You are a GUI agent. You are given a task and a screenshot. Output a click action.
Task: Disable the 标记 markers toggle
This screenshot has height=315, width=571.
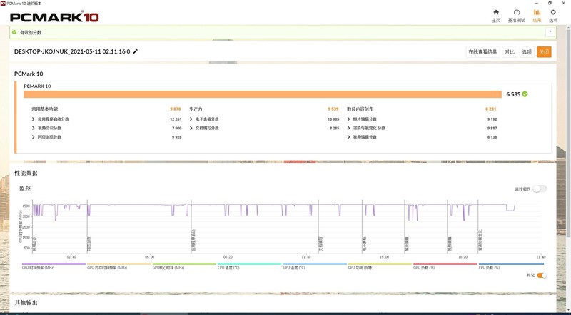pyautogui.click(x=542, y=275)
